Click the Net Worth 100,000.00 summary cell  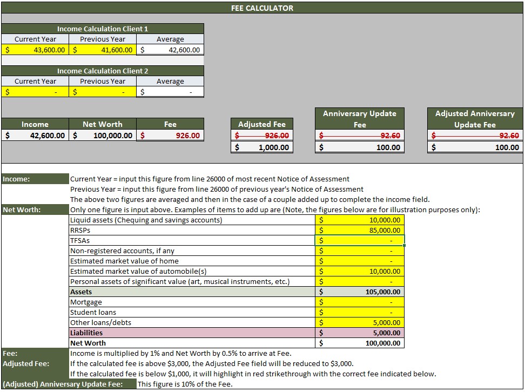click(x=103, y=136)
